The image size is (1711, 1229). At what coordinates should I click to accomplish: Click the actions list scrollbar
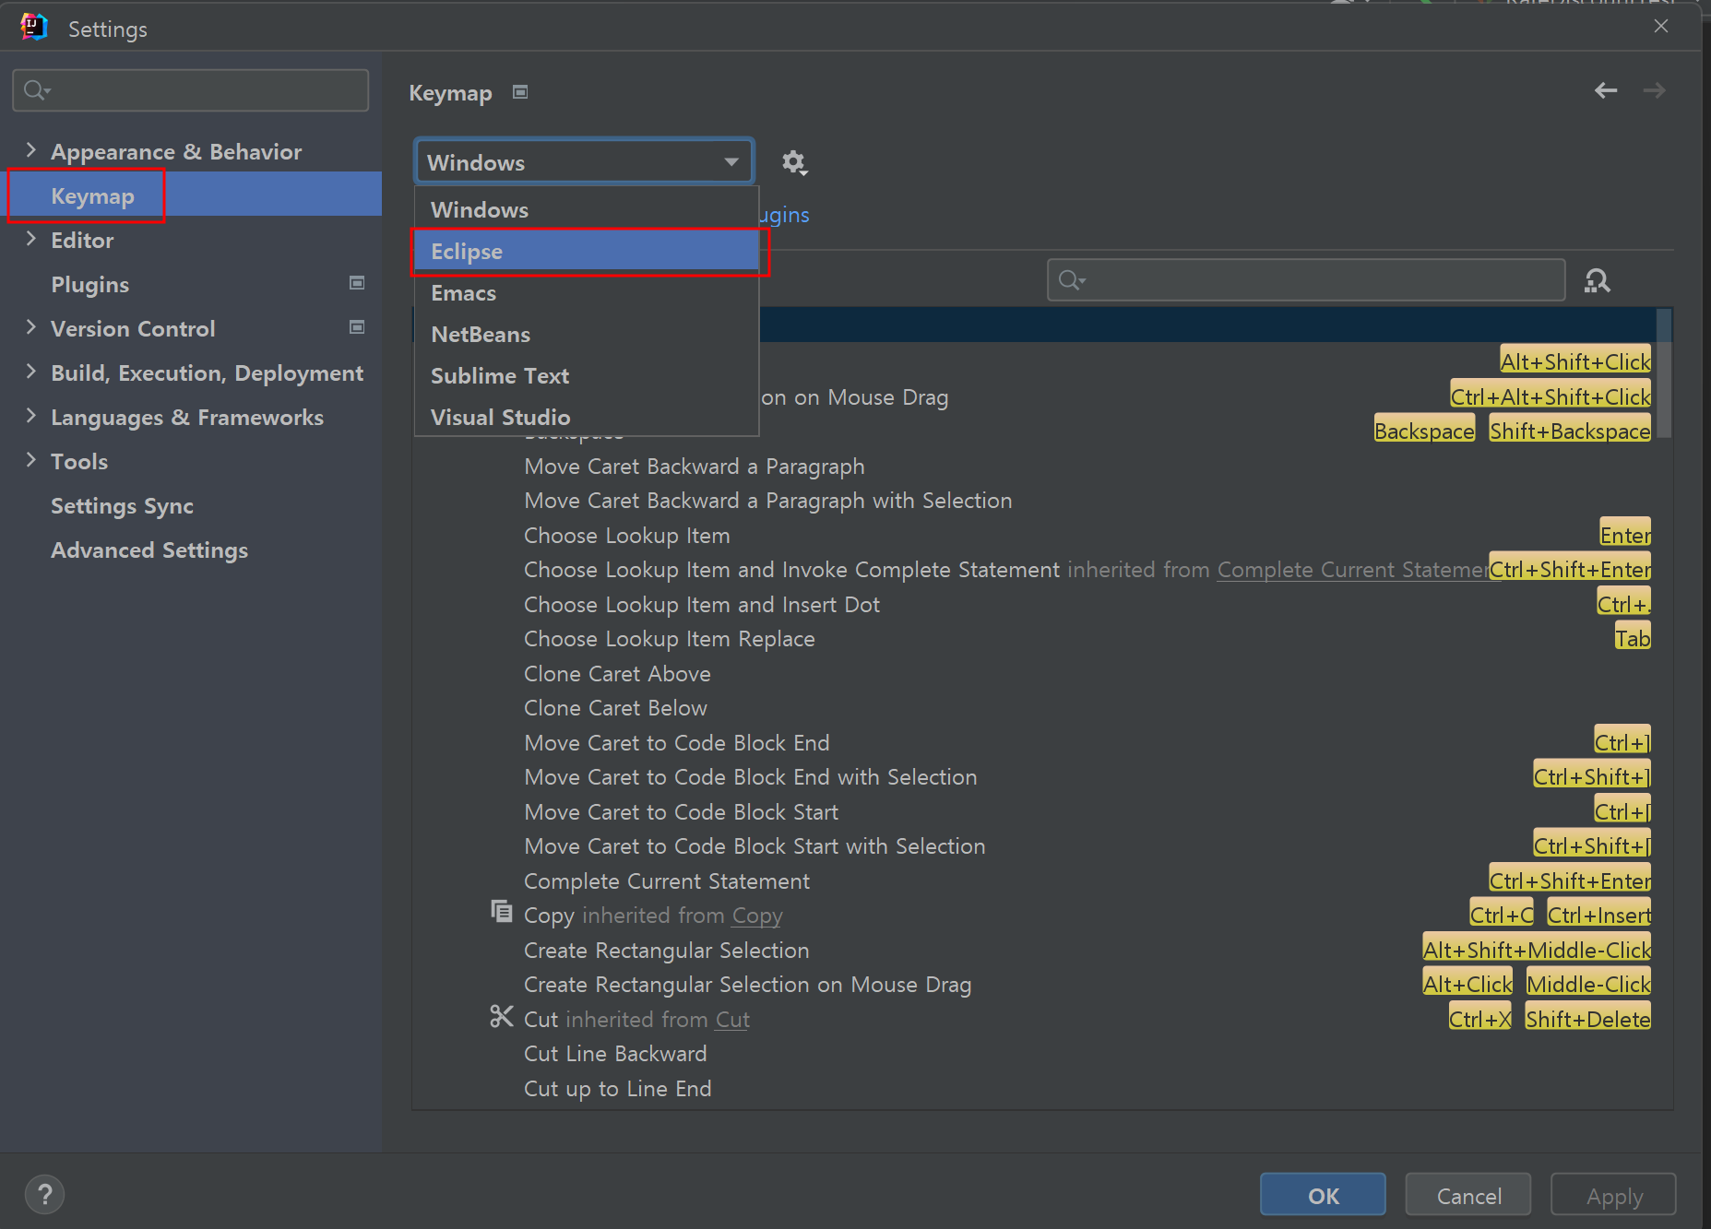1664,373
